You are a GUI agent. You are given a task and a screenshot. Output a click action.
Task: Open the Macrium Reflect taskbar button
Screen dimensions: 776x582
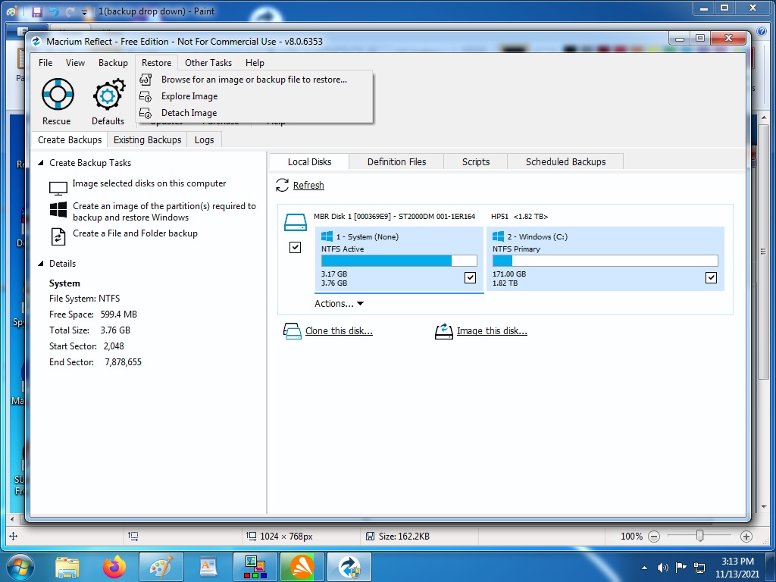pyautogui.click(x=350, y=567)
